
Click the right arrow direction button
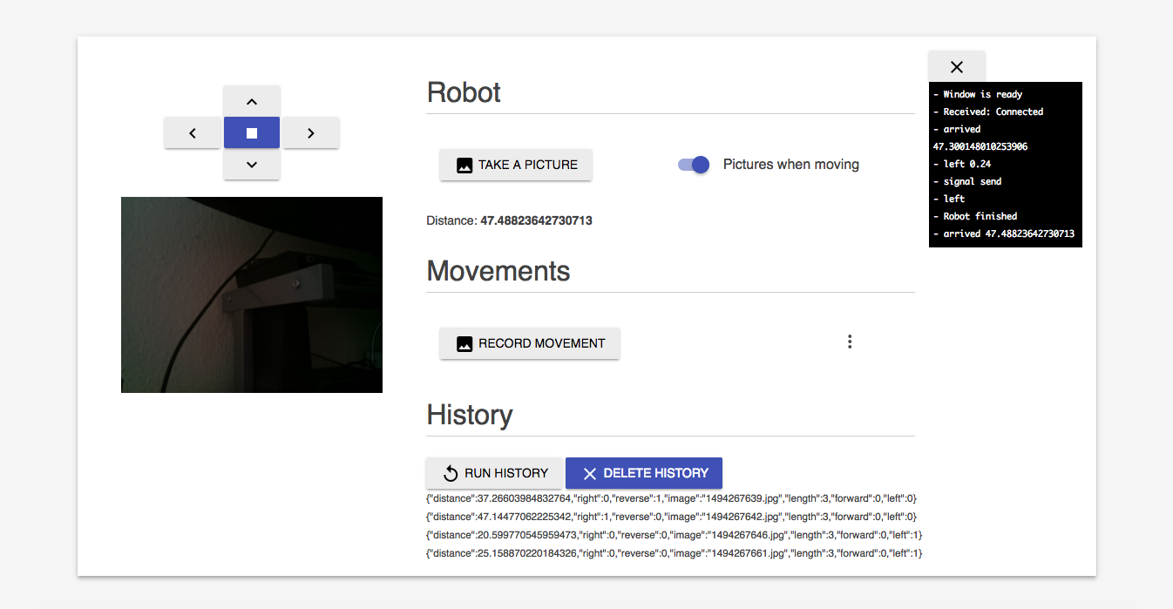tap(311, 133)
